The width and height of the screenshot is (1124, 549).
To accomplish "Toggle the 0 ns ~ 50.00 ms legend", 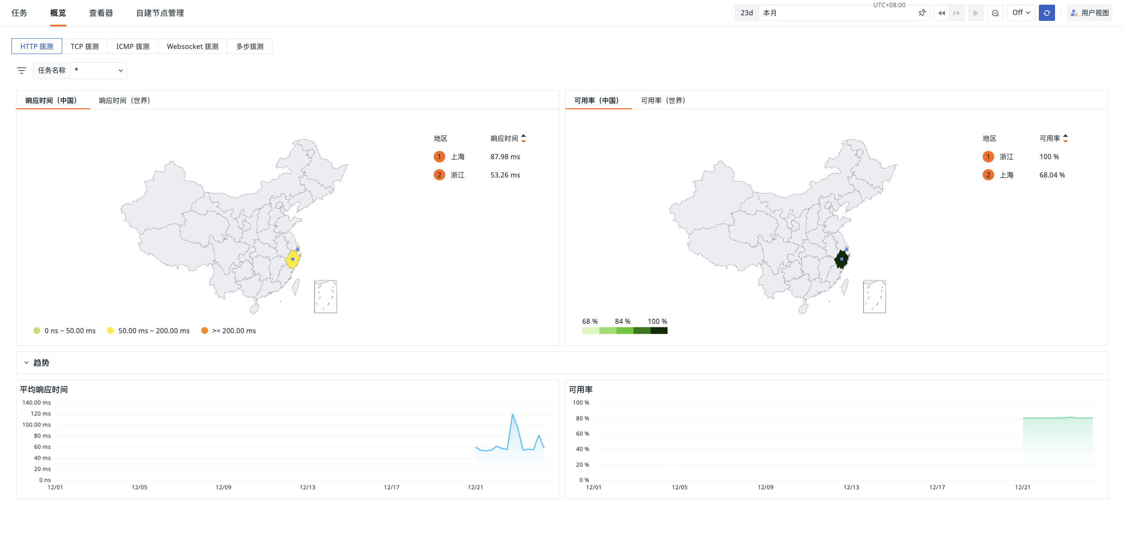I will pyautogui.click(x=65, y=331).
